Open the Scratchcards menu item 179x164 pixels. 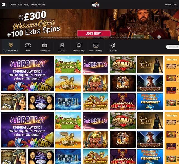tap(38, 5)
